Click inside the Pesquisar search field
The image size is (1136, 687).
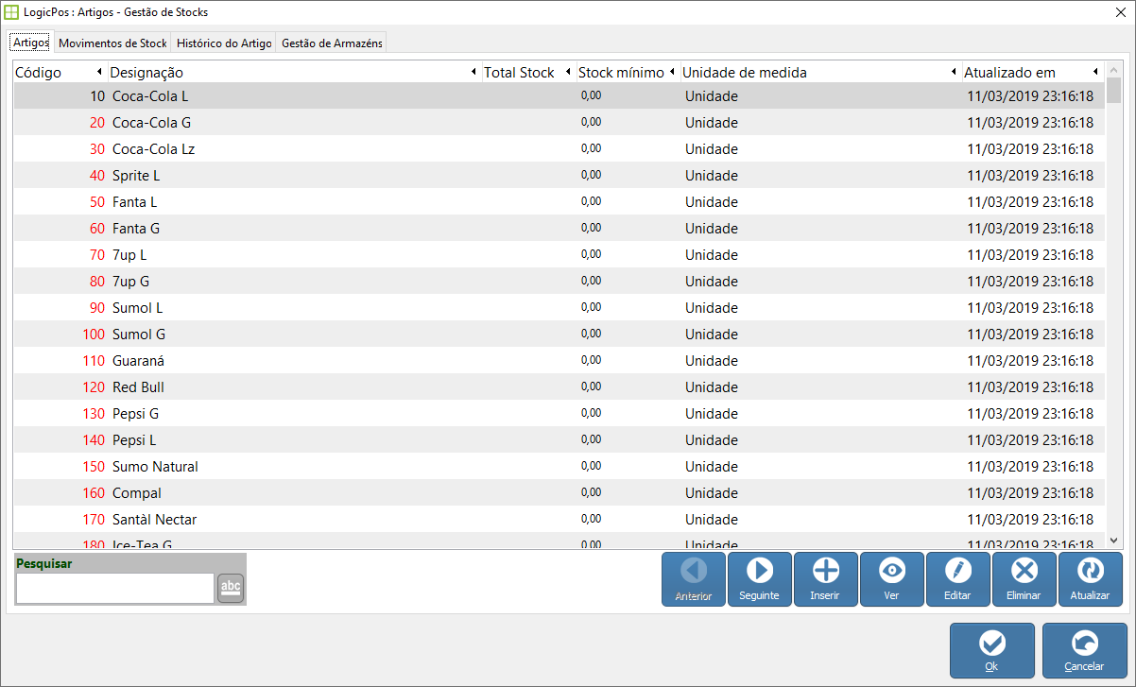point(115,588)
